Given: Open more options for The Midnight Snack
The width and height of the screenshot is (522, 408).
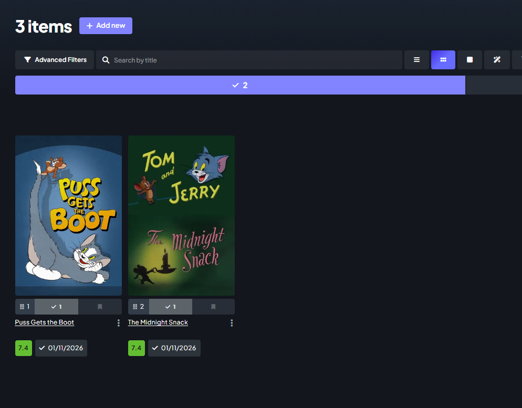Looking at the screenshot, I should pos(232,323).
